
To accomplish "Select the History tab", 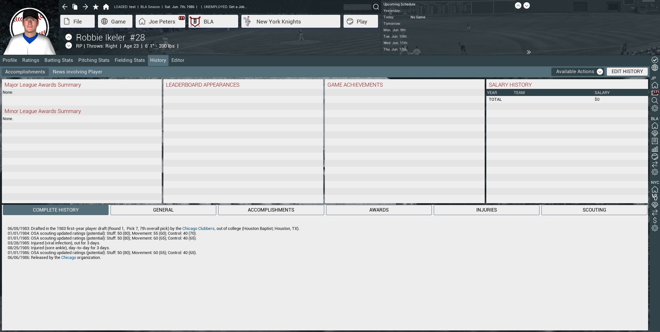I will click(x=158, y=60).
